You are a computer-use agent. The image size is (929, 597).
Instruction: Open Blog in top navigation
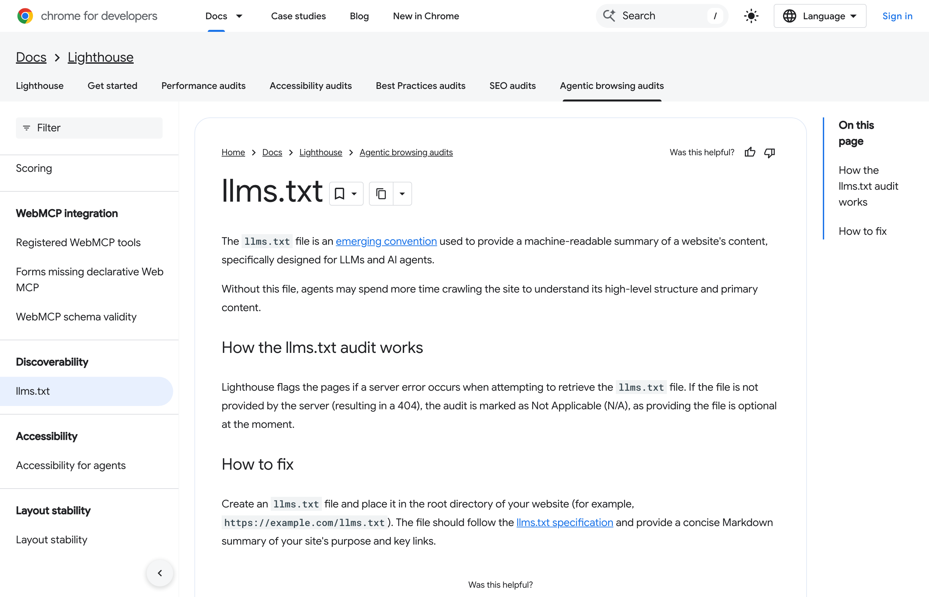359,16
